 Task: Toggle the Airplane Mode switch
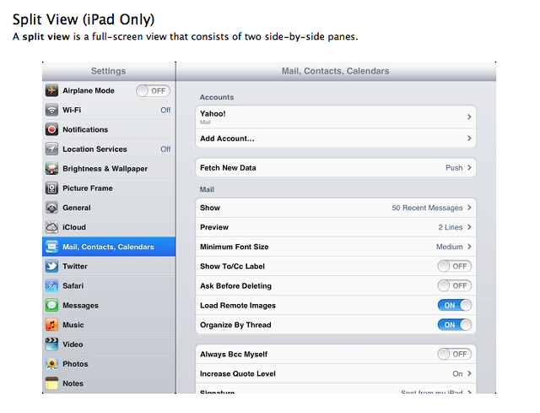153,91
